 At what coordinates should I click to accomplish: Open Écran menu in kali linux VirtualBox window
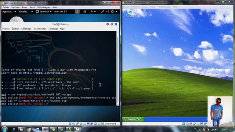(25, 7)
